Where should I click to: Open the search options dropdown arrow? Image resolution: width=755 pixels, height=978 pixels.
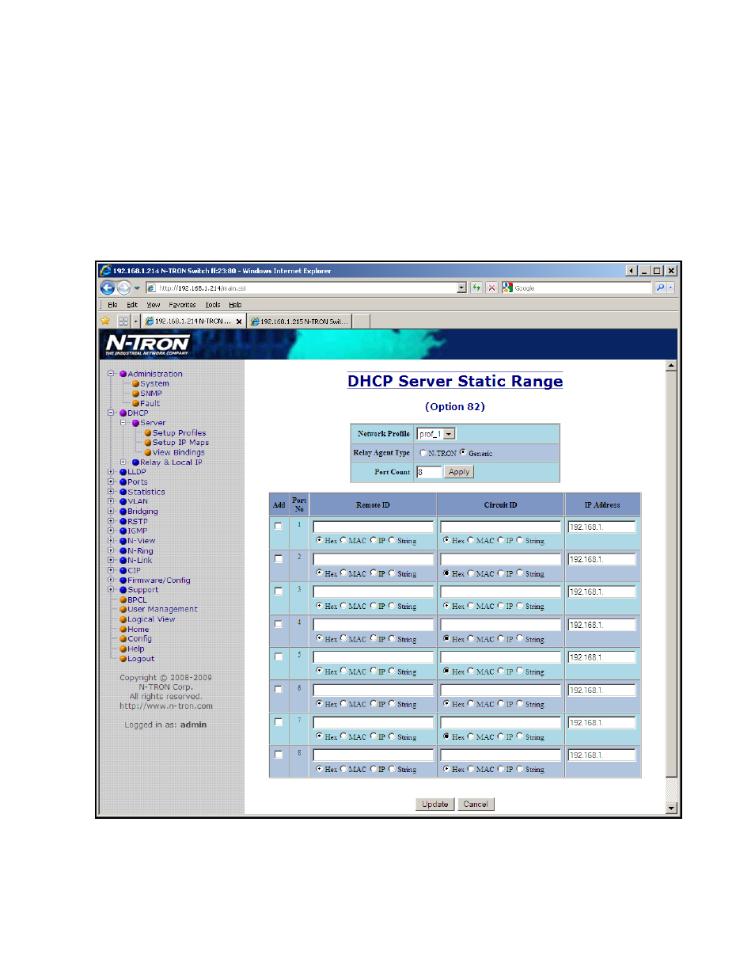click(671, 287)
